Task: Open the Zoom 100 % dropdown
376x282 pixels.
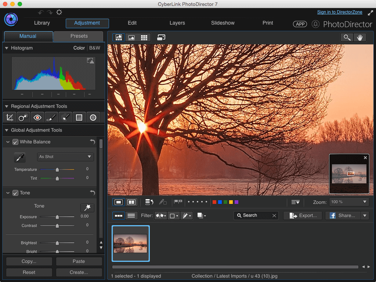Action: click(x=349, y=202)
